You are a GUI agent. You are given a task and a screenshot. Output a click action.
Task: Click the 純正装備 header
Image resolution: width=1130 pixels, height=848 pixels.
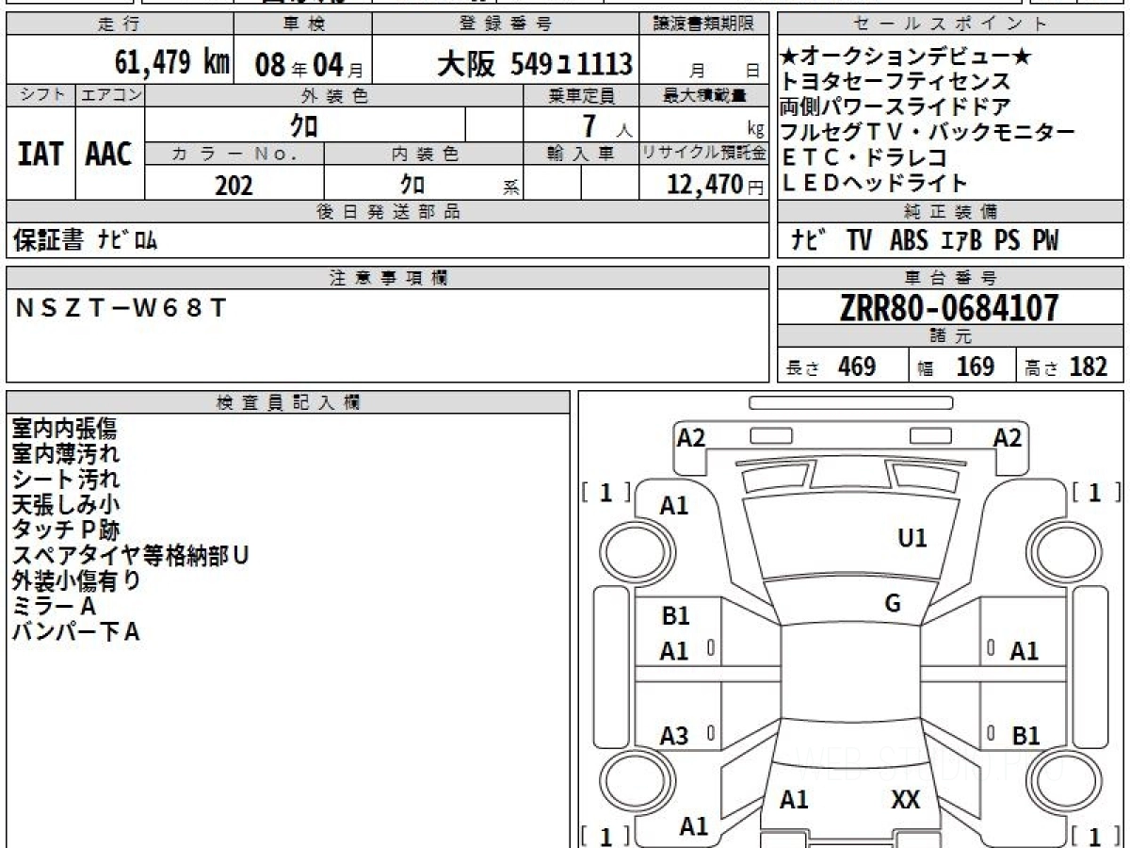951,212
